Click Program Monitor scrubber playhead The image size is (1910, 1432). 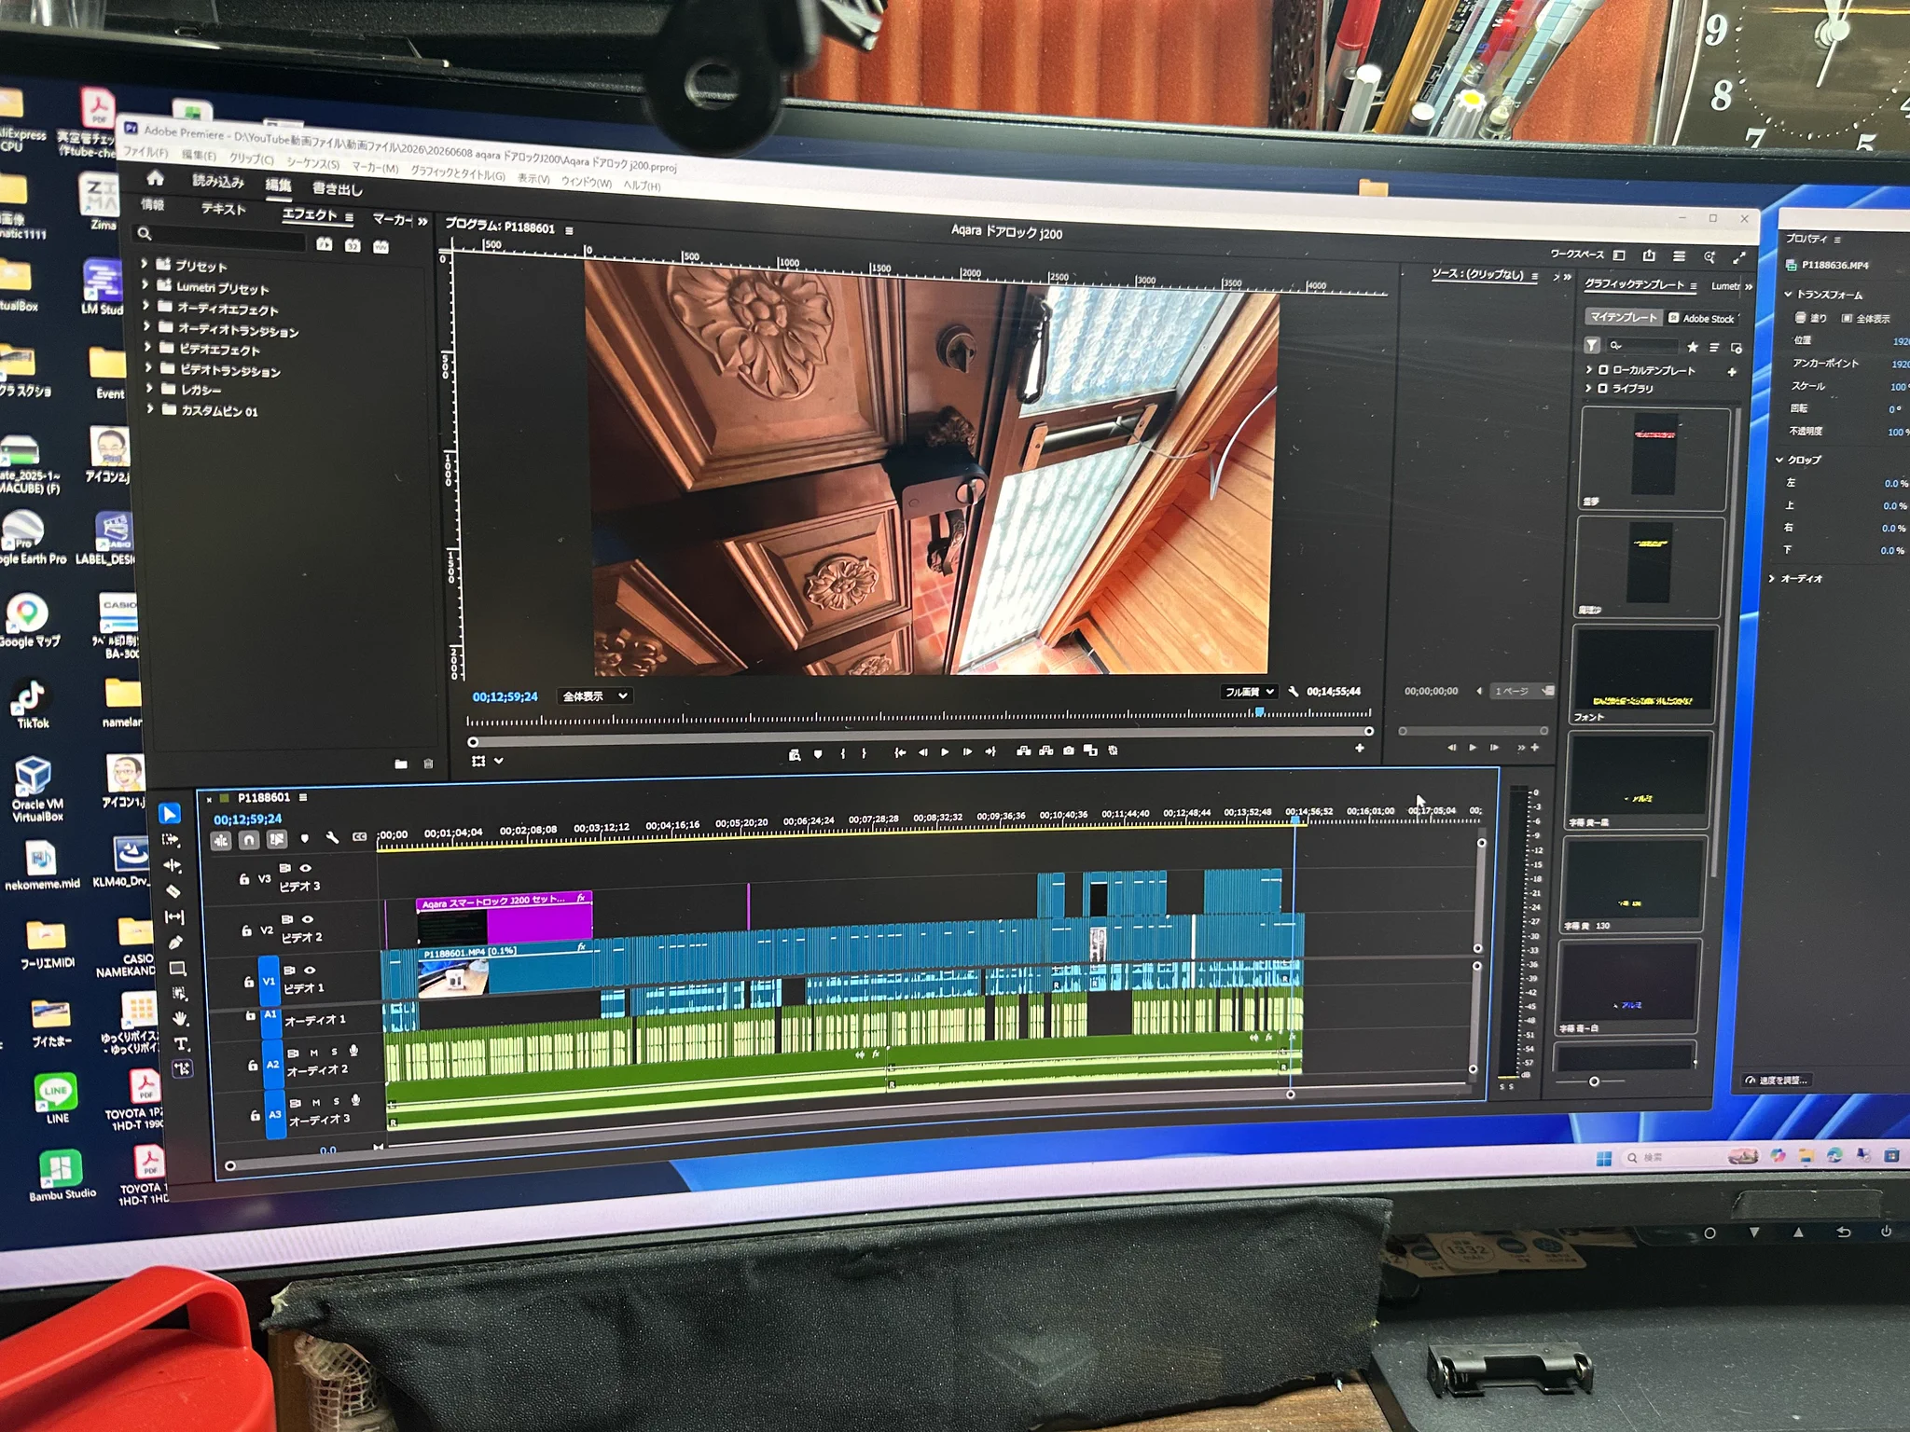(x=1259, y=711)
